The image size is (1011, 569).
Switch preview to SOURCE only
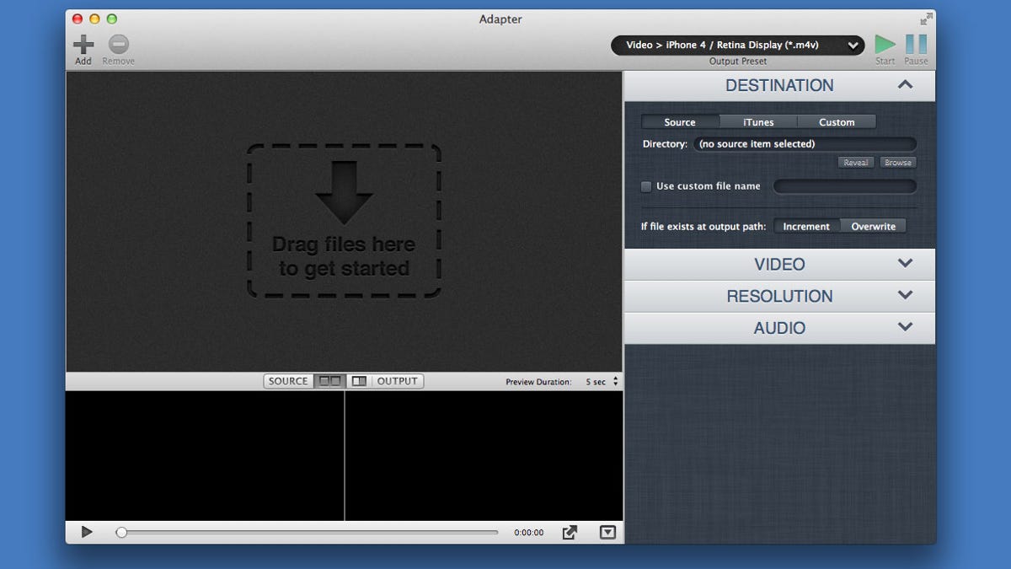coord(288,381)
